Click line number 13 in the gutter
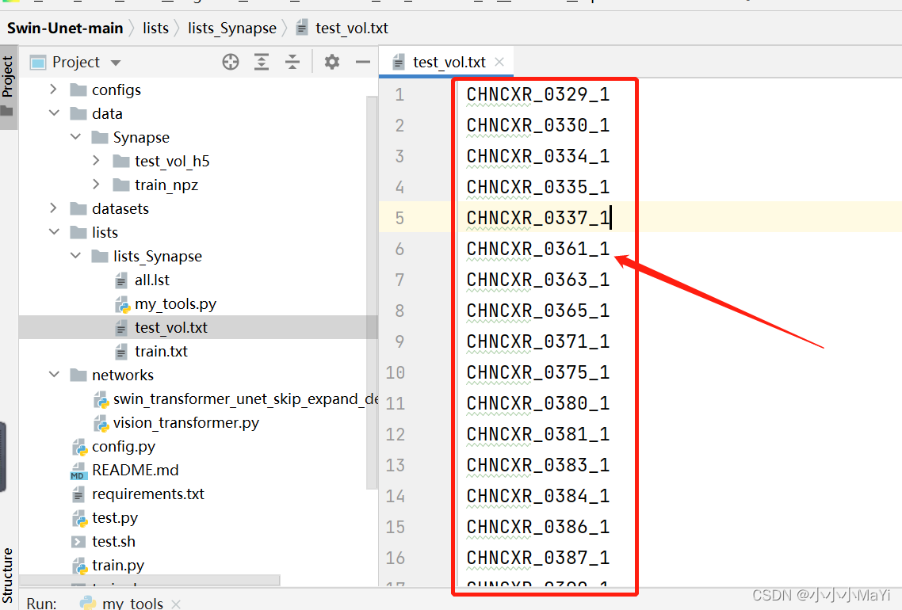The image size is (902, 610). click(396, 465)
